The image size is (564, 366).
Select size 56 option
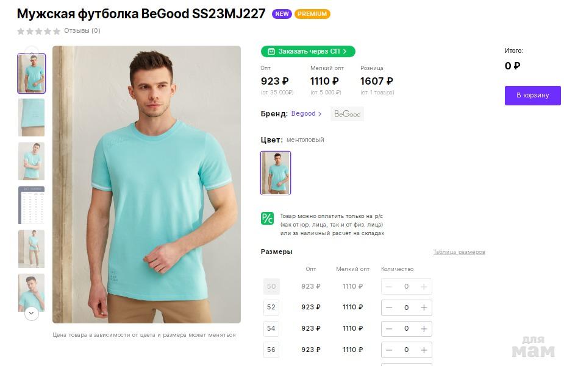point(271,350)
